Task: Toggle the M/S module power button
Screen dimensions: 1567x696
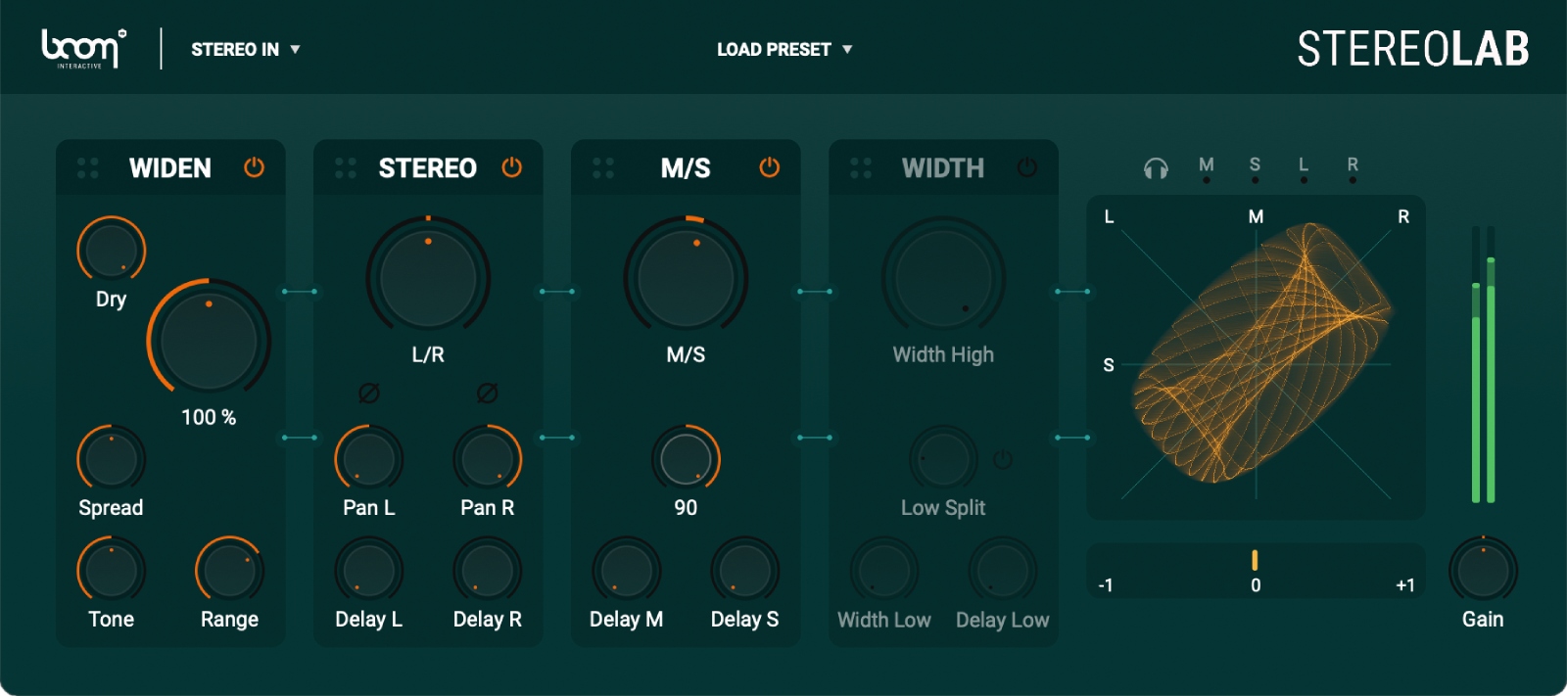Action: pos(769,167)
